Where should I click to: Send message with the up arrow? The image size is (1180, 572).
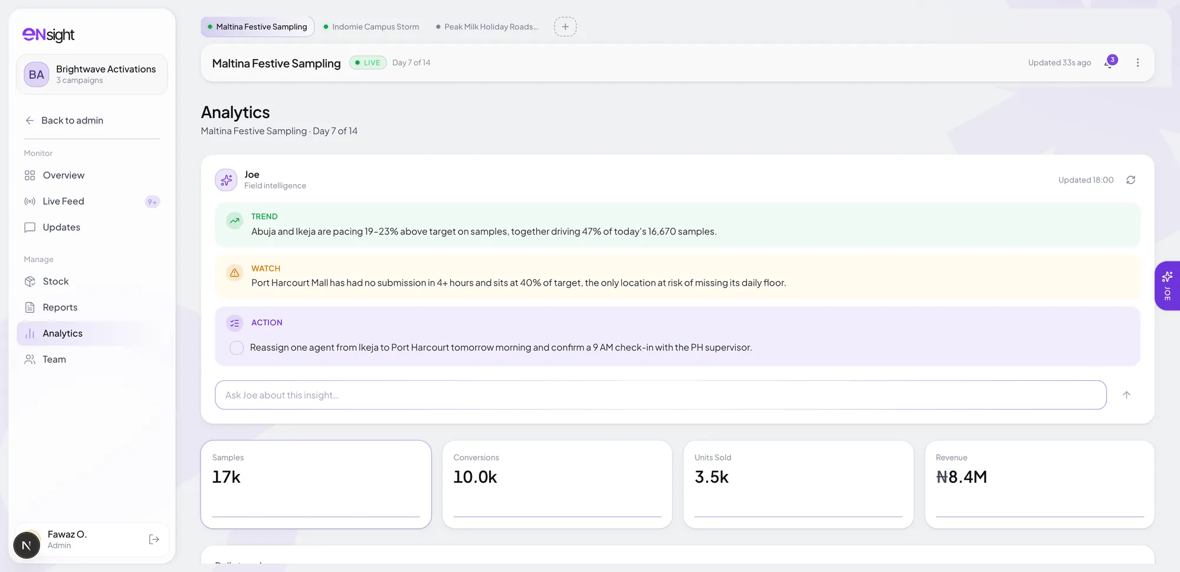click(1126, 395)
